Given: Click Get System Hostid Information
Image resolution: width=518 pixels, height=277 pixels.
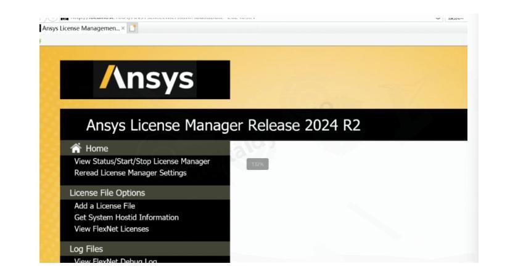Looking at the screenshot, I should [126, 217].
